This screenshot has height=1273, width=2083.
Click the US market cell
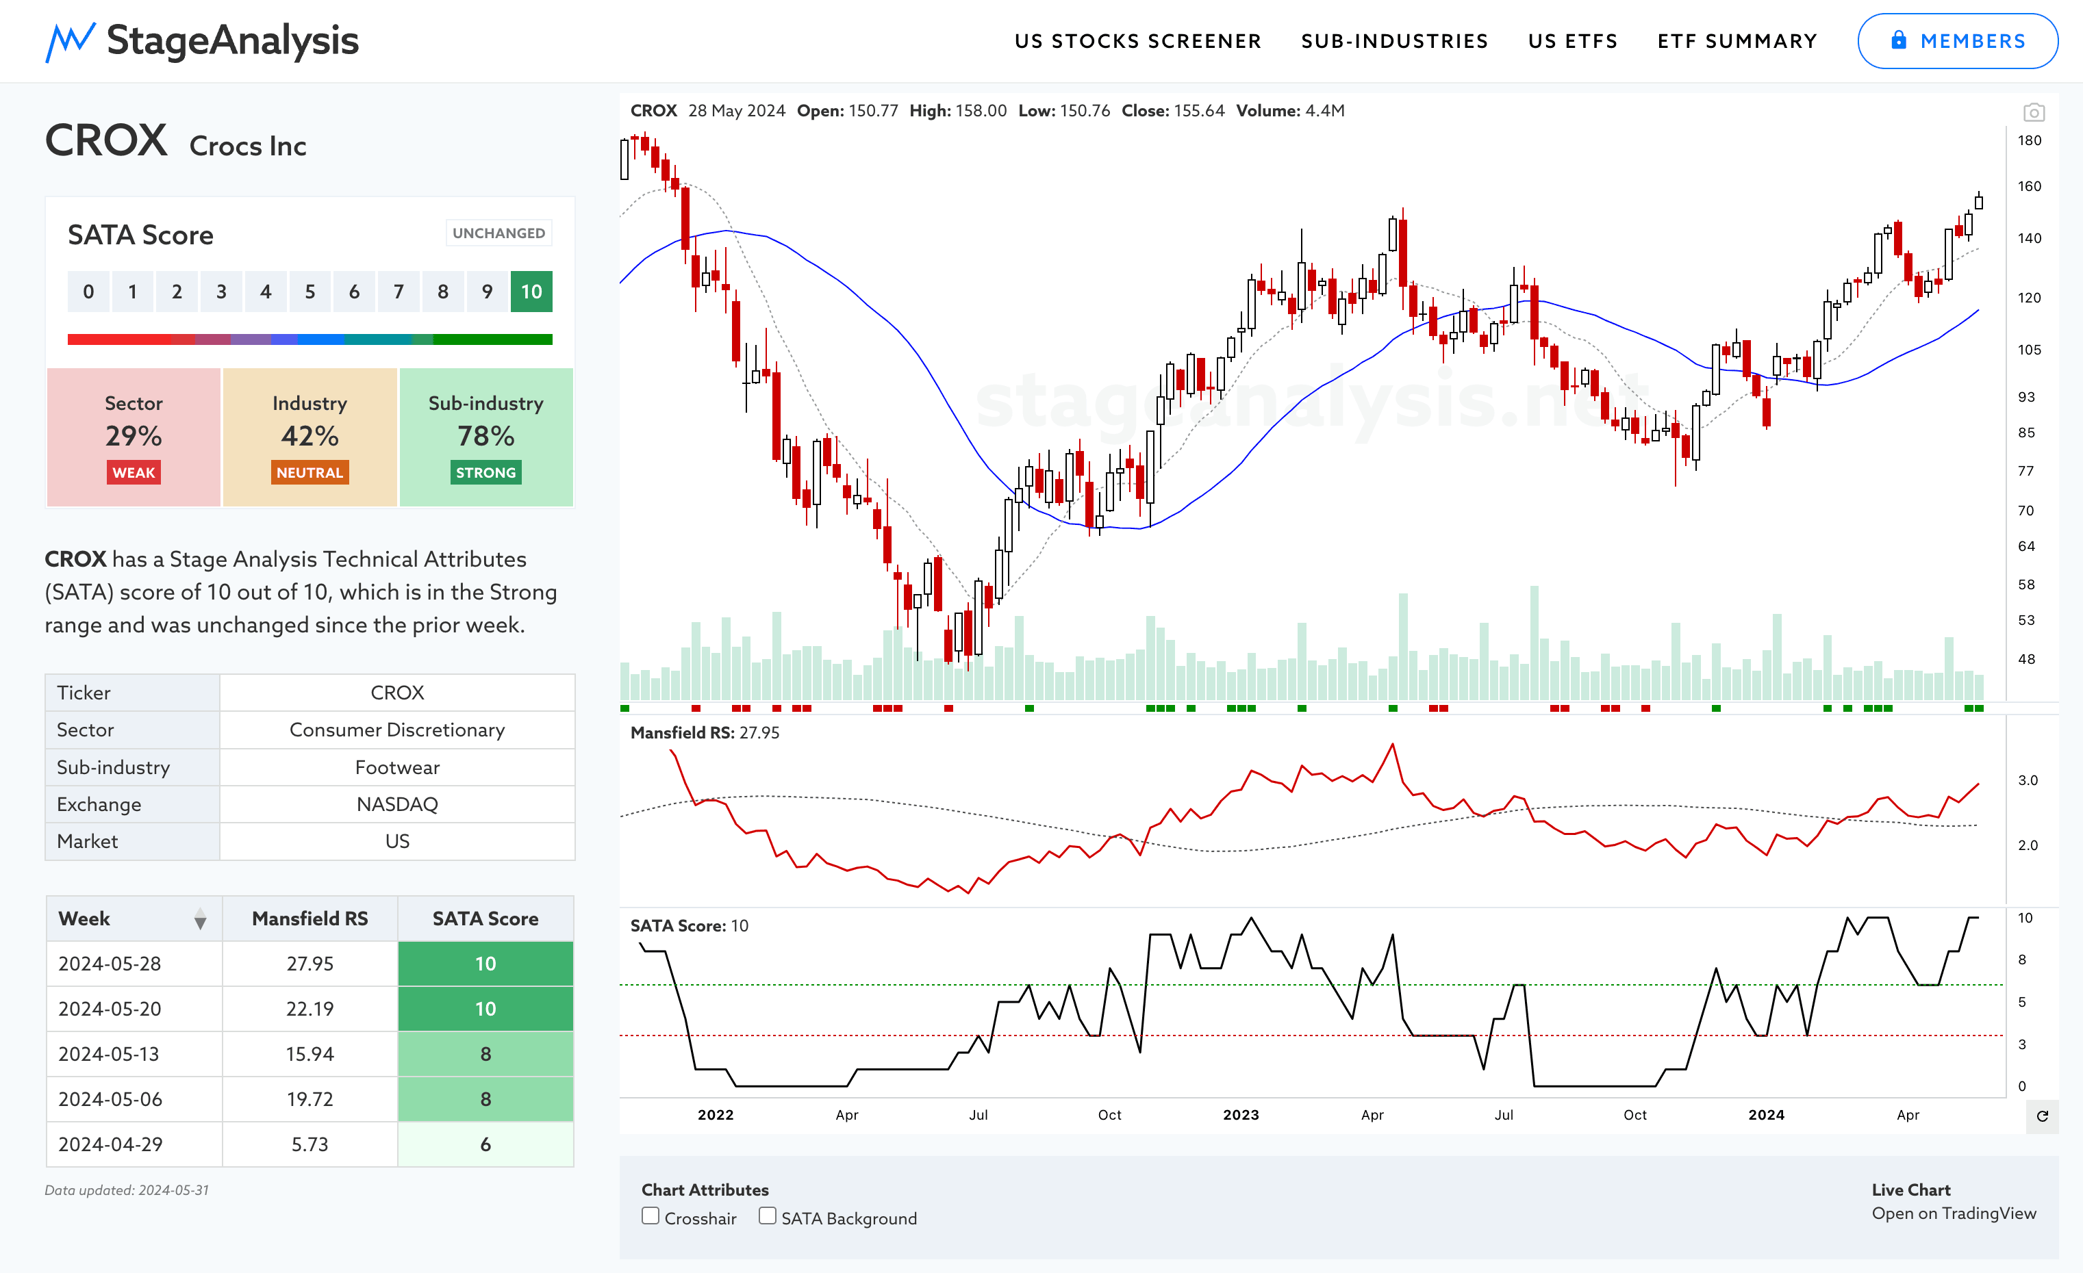coord(397,841)
